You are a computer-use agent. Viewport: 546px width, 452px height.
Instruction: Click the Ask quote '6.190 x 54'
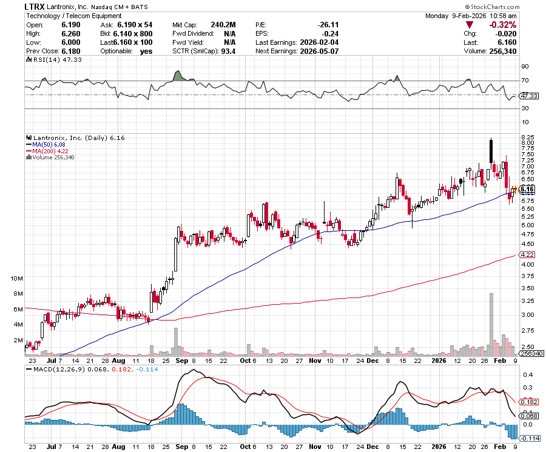[135, 25]
